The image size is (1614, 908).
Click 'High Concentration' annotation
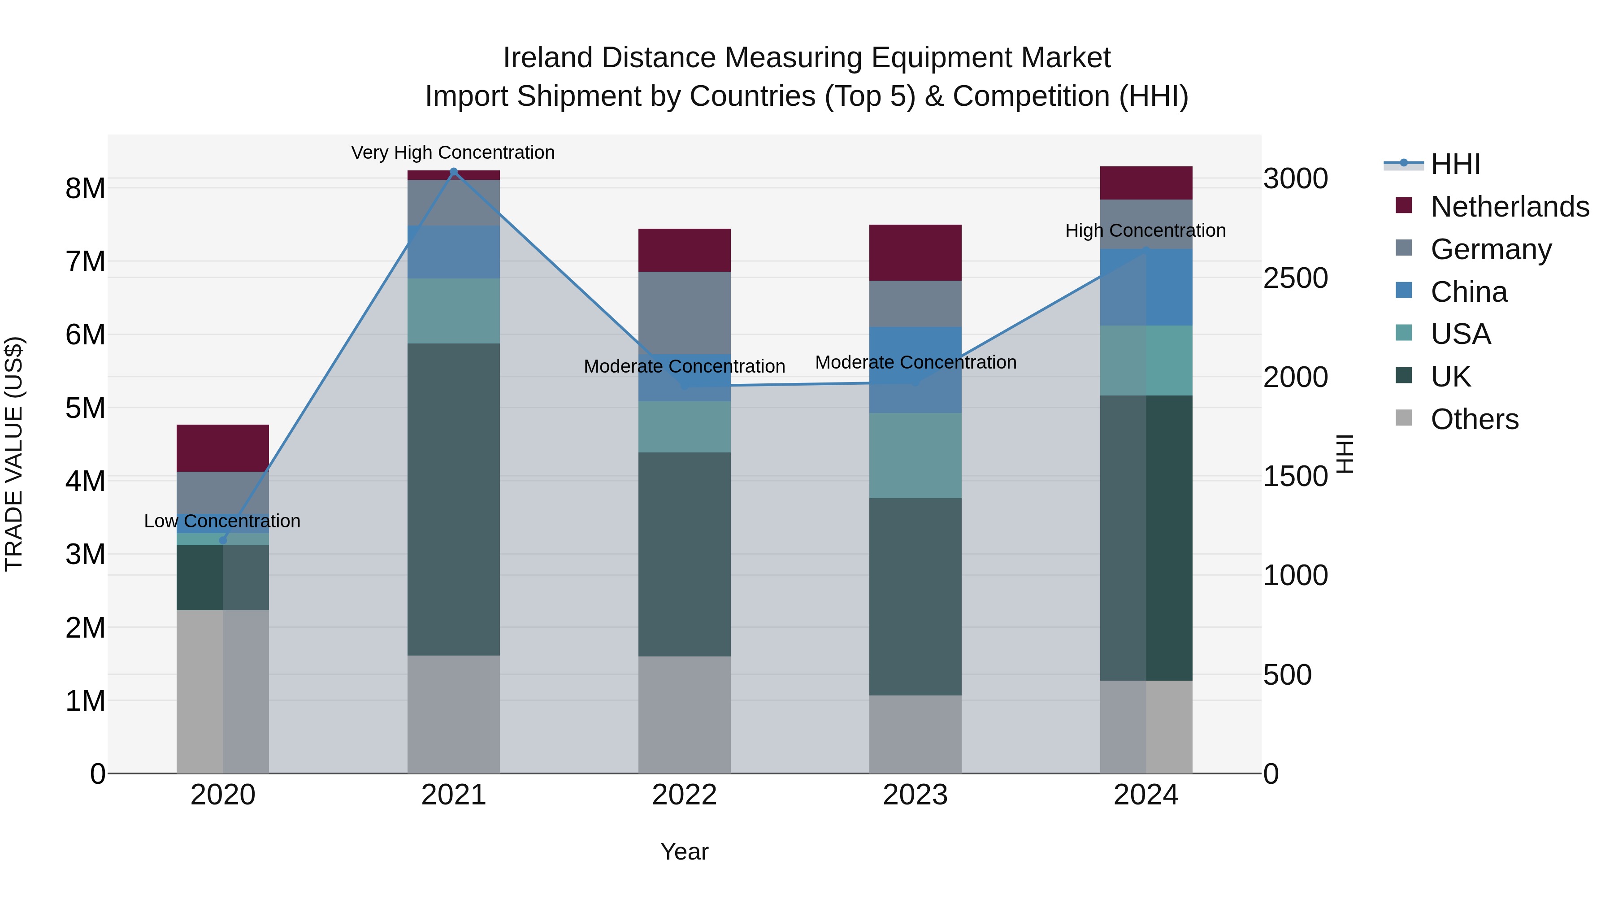tap(1145, 230)
